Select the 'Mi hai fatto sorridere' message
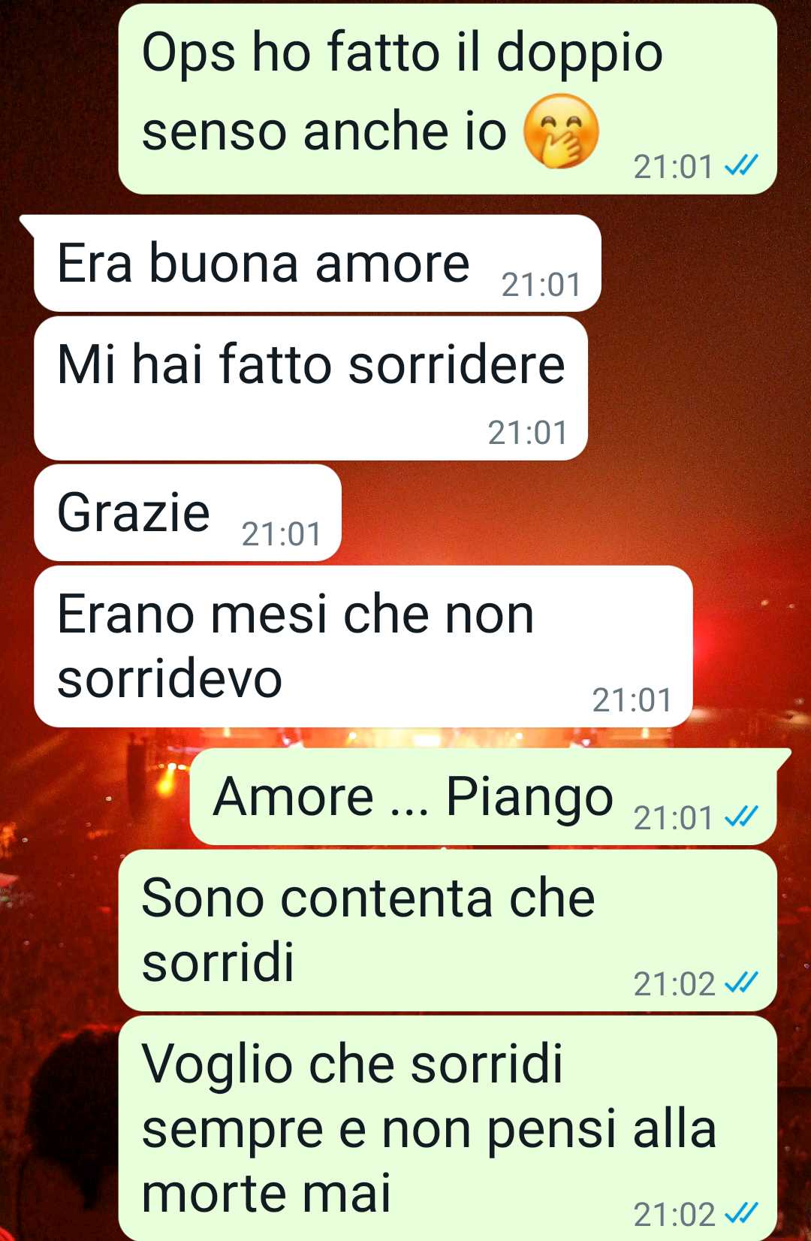 pos(311,388)
